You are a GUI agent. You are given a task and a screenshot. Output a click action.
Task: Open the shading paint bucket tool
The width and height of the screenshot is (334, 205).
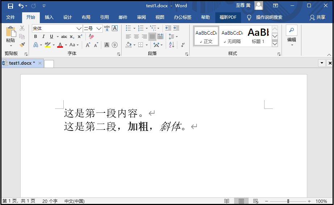[x=128, y=45]
